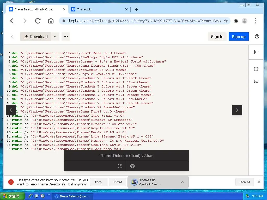This screenshot has height=200, width=267.
Task: Click the quick launch second browser icon
Action: coord(37,196)
